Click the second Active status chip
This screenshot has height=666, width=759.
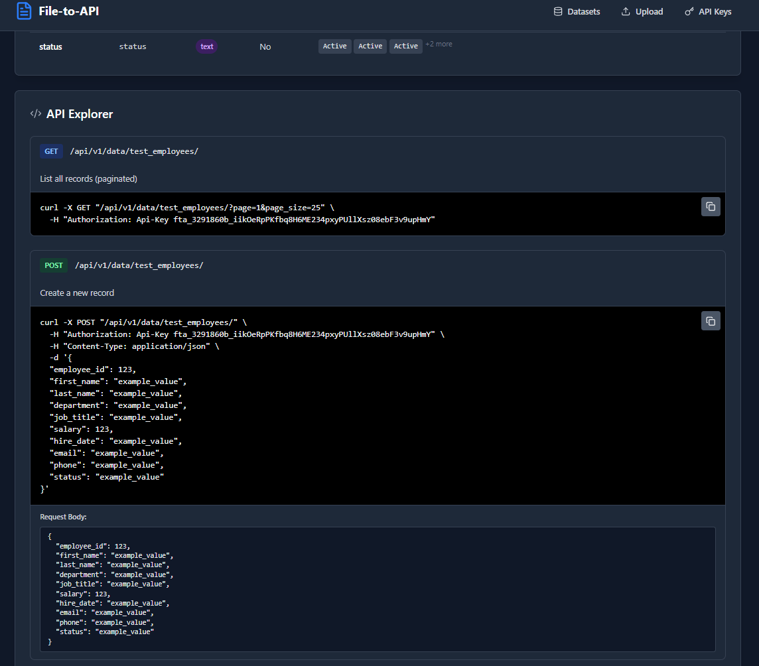370,46
